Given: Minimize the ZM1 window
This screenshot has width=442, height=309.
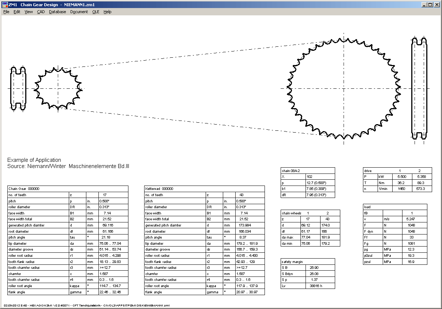Looking at the screenshot, I should point(424,5).
